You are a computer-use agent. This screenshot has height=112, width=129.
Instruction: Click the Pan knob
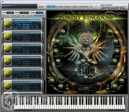pos(122,81)
